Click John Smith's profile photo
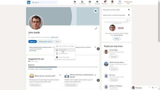 36,22
